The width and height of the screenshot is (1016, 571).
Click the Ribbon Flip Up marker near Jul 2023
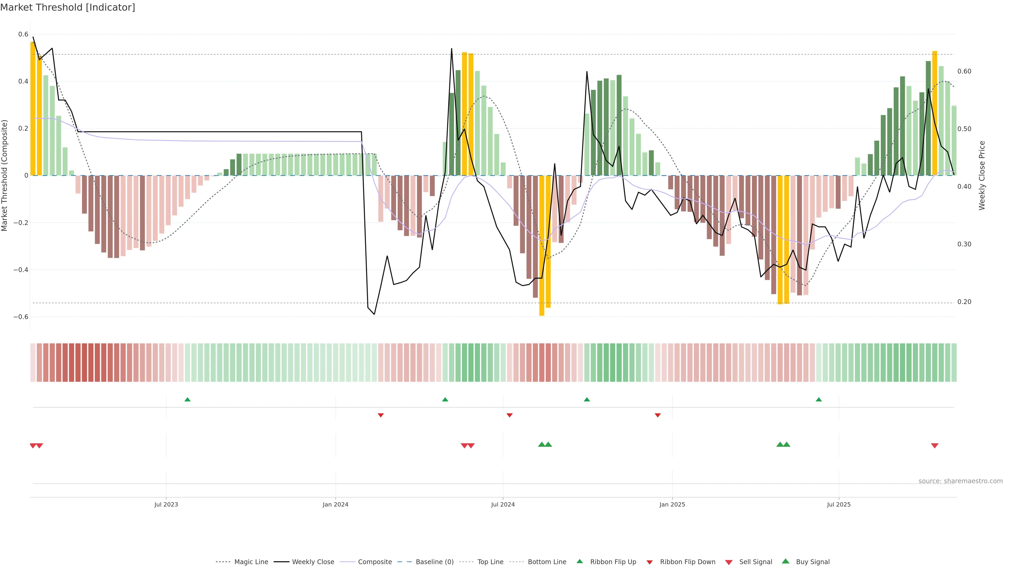(x=187, y=400)
